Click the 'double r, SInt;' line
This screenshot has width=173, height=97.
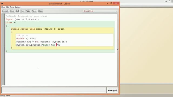point(26,39)
